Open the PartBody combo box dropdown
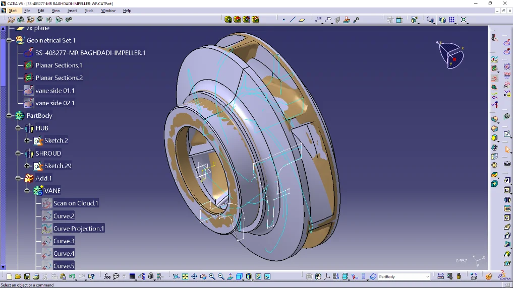 coord(428,276)
